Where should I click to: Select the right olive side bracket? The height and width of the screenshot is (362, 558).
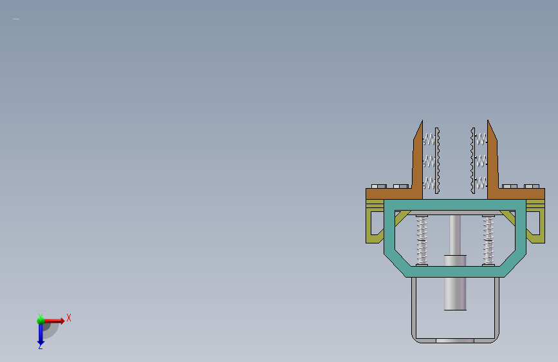[542, 225]
